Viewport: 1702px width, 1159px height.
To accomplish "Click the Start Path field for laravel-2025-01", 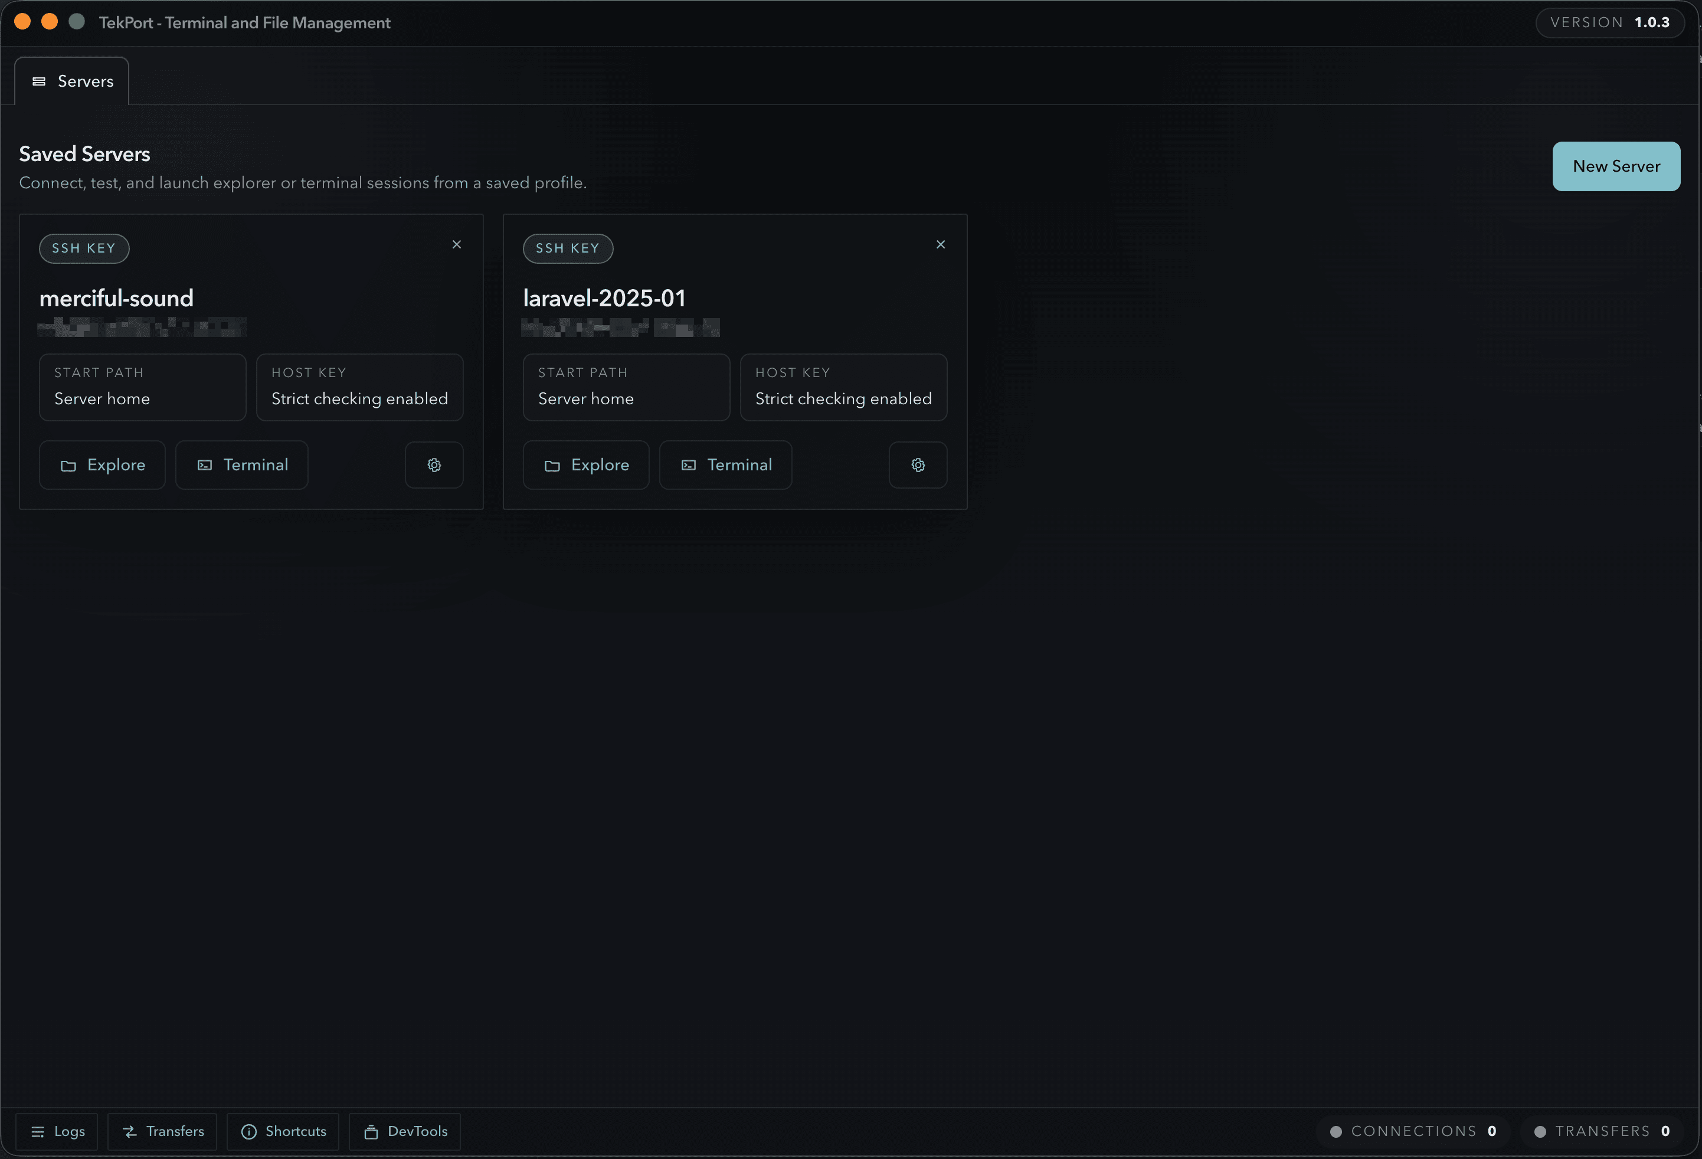I will tap(626, 387).
